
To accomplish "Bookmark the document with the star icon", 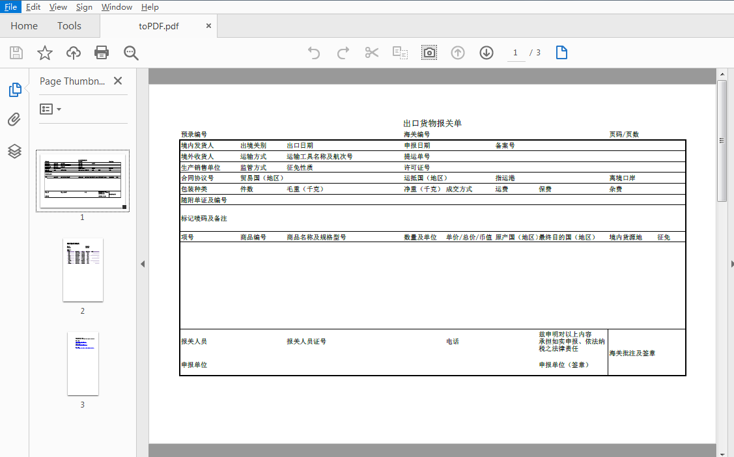I will [x=45, y=53].
